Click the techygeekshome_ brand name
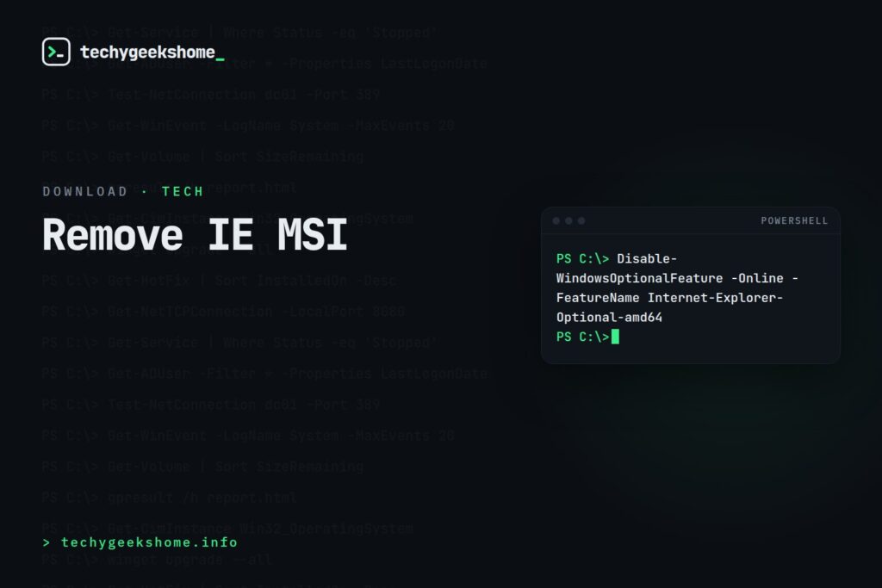This screenshot has width=882, height=588. (x=152, y=53)
